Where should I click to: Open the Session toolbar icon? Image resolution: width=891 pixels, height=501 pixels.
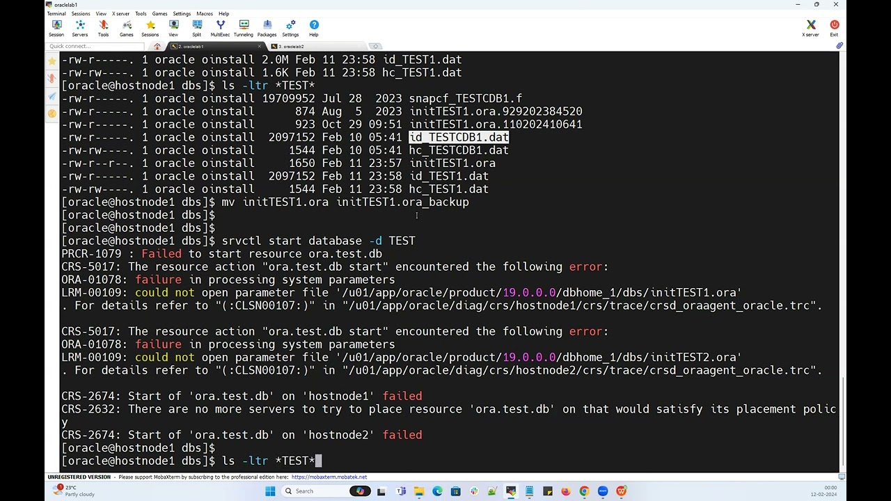[x=56, y=28]
